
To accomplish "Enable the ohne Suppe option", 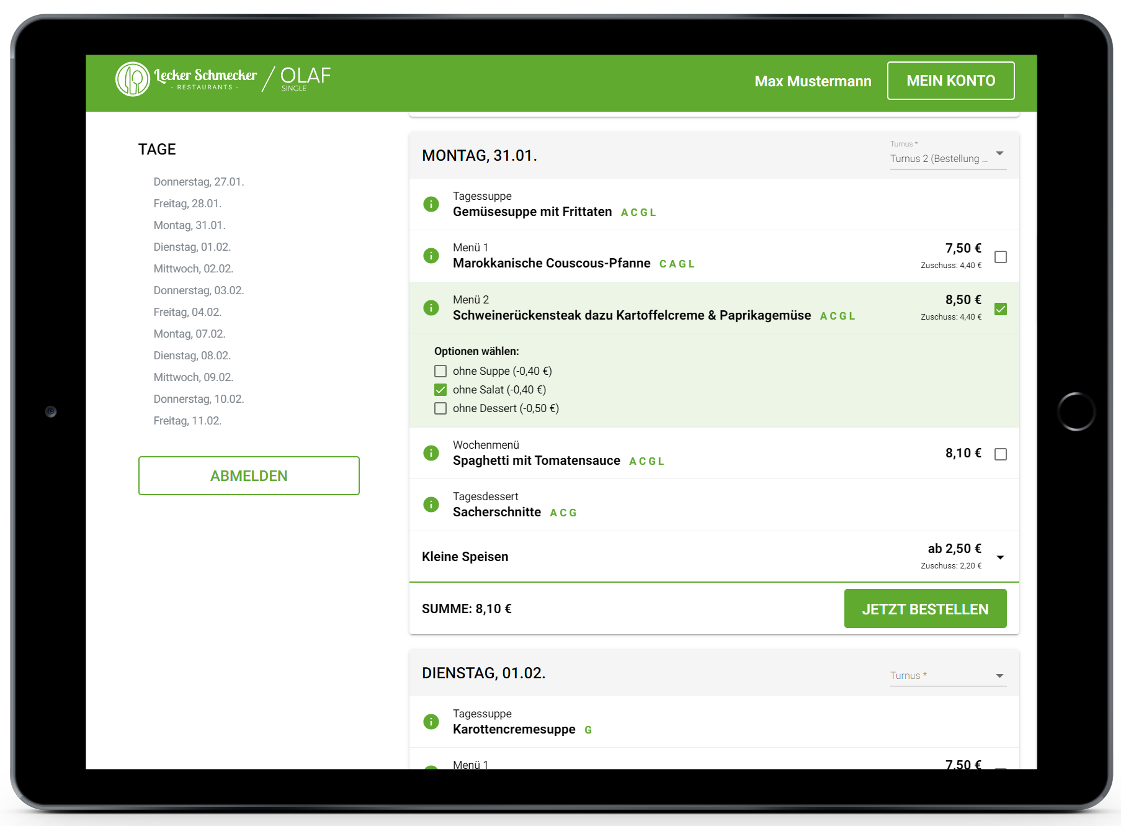I will [x=440, y=371].
